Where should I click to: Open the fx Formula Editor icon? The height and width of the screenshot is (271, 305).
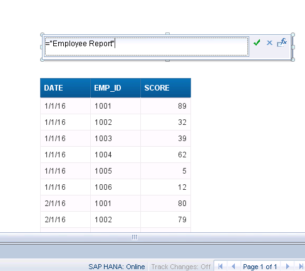coord(282,42)
